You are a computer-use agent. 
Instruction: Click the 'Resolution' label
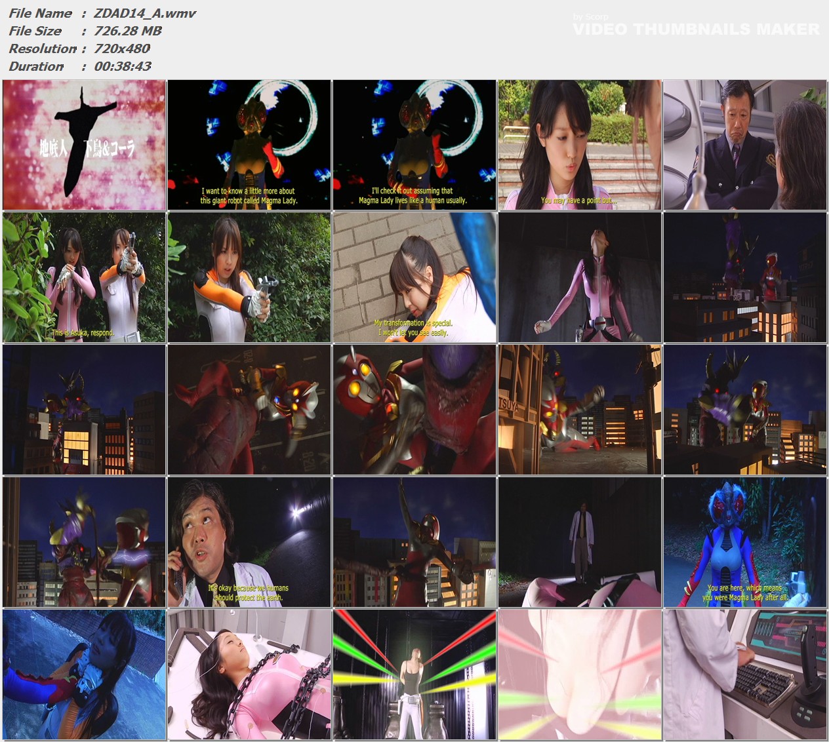[x=43, y=49]
